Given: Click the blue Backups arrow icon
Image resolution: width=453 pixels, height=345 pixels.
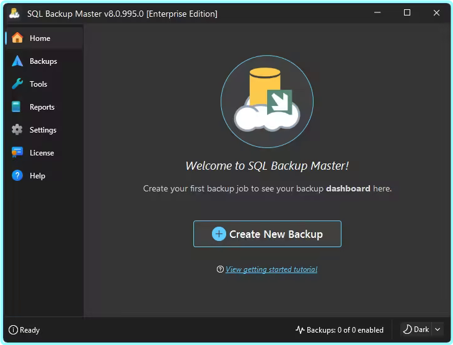Looking at the screenshot, I should (x=17, y=61).
